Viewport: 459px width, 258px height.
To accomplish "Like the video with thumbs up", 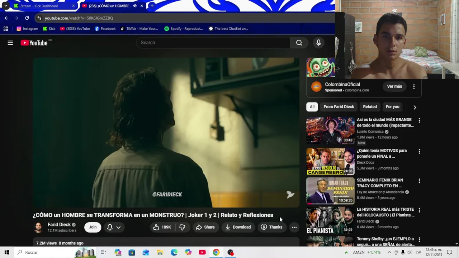I will click(162, 227).
